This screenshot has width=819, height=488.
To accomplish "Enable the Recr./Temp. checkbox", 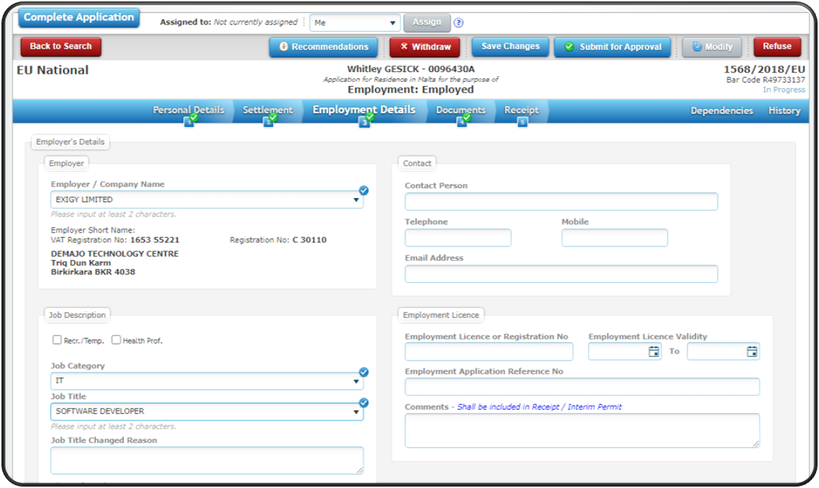I will (x=57, y=340).
